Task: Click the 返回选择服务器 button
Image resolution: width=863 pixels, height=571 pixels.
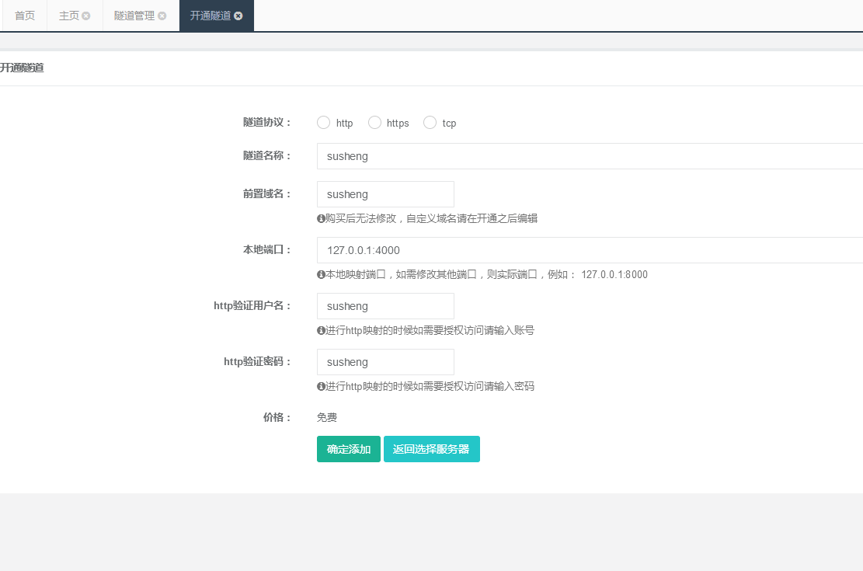Action: tap(432, 449)
